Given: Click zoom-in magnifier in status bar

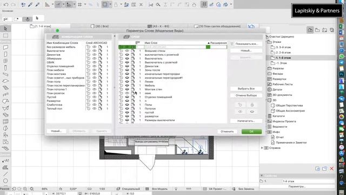Looking at the screenshot, I should (x=25, y=189).
